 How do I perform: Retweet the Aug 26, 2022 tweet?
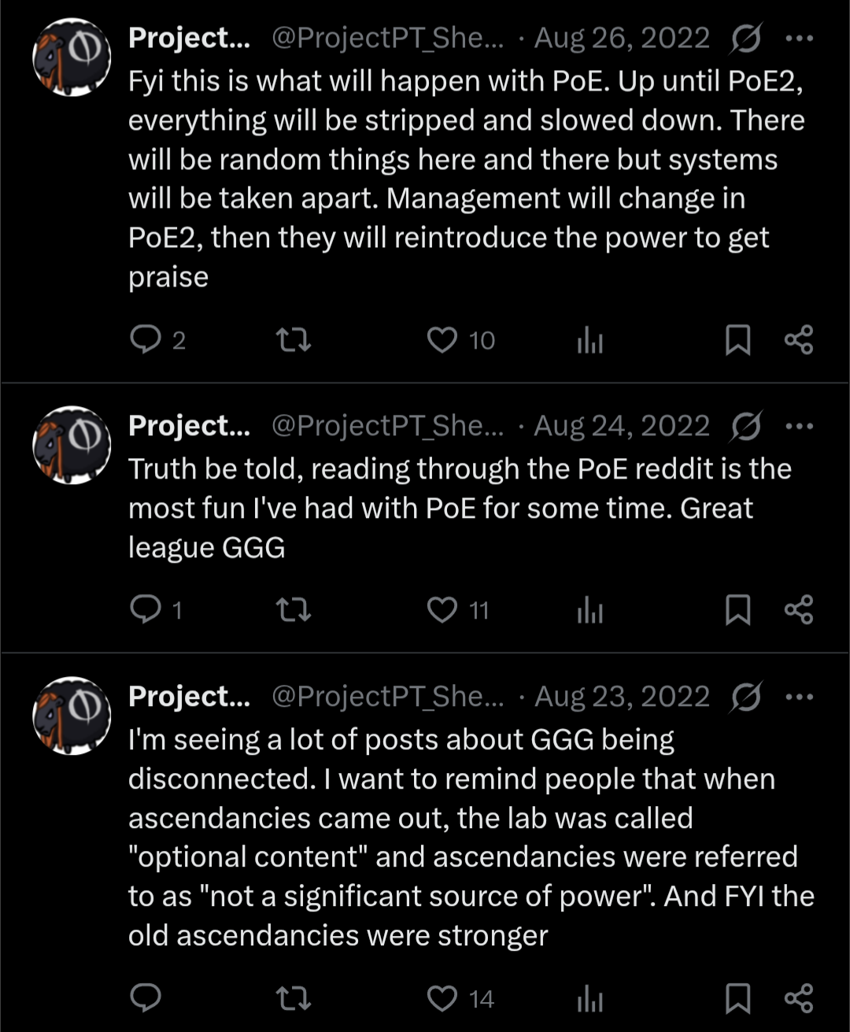coord(294,340)
